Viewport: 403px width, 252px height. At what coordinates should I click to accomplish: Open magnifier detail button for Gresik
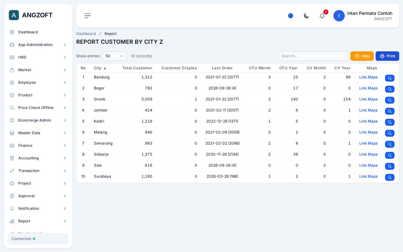390,100
